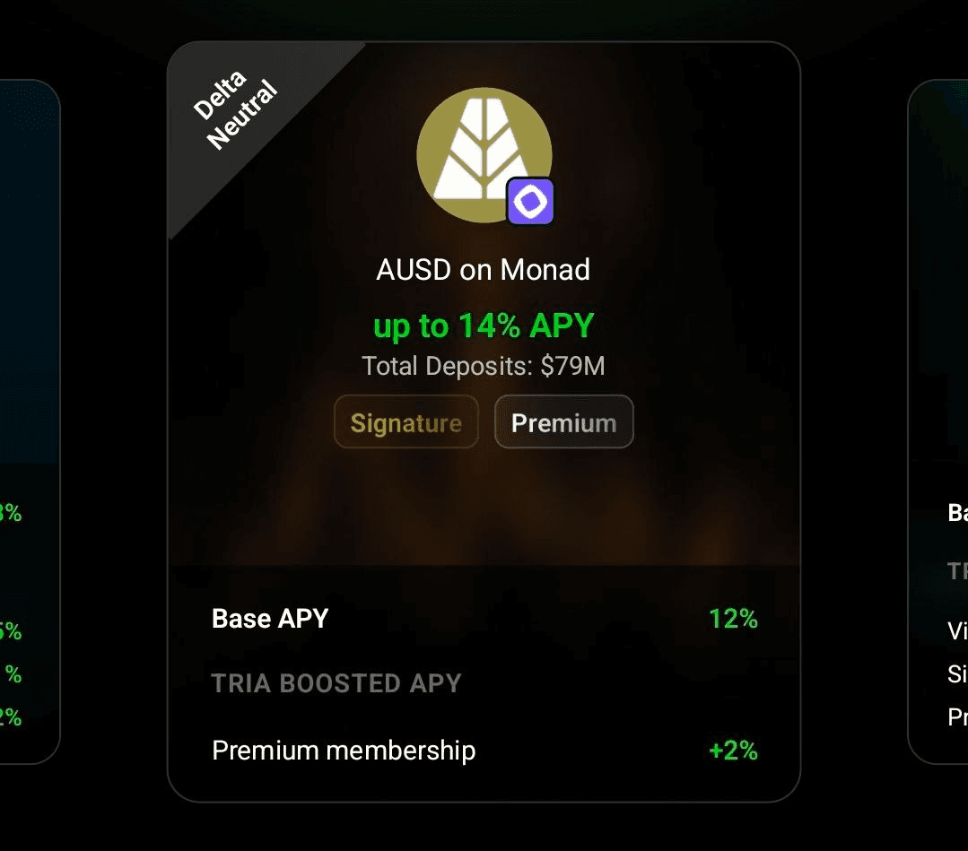968x851 pixels.
Task: Click the purple Monad chain badge icon
Action: (530, 201)
